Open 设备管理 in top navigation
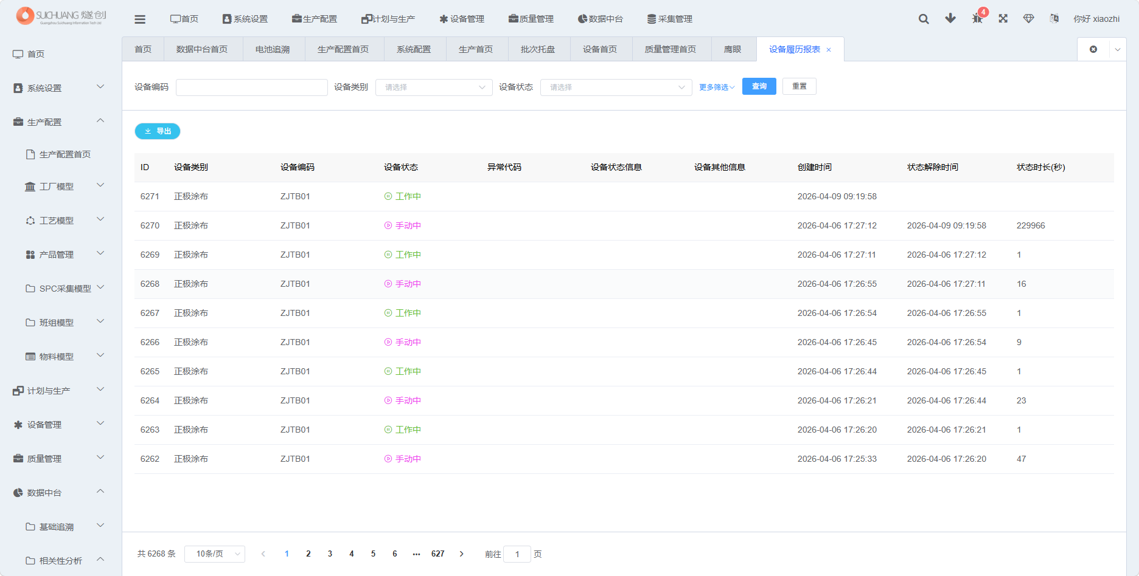Viewport: 1139px width, 576px height. pos(462,19)
